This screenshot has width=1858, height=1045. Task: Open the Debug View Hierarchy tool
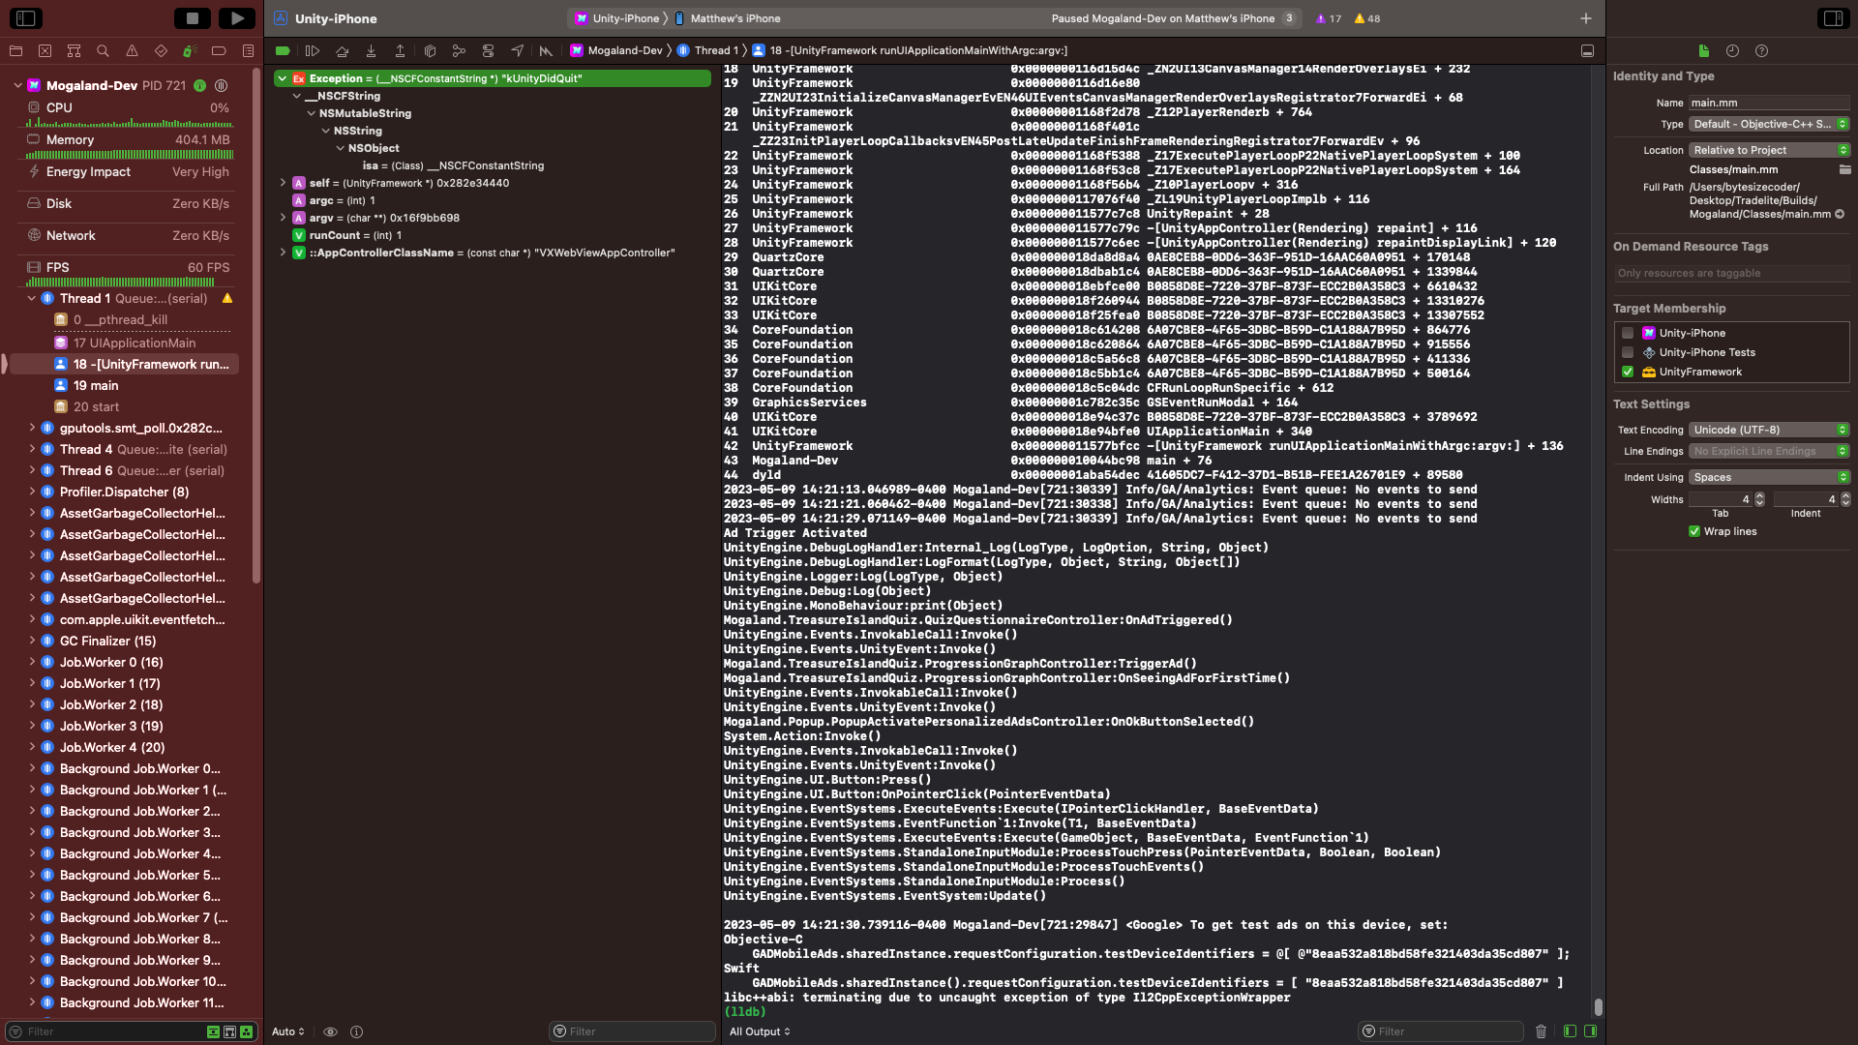430,51
